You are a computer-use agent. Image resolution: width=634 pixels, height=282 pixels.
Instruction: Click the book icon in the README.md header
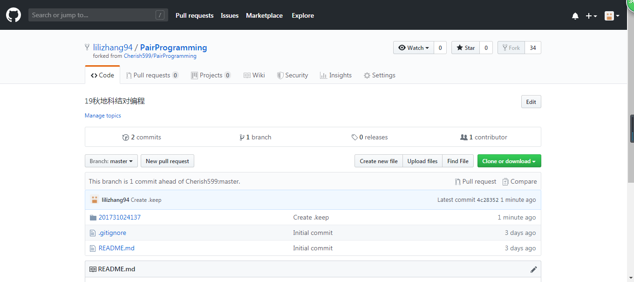(x=93, y=269)
